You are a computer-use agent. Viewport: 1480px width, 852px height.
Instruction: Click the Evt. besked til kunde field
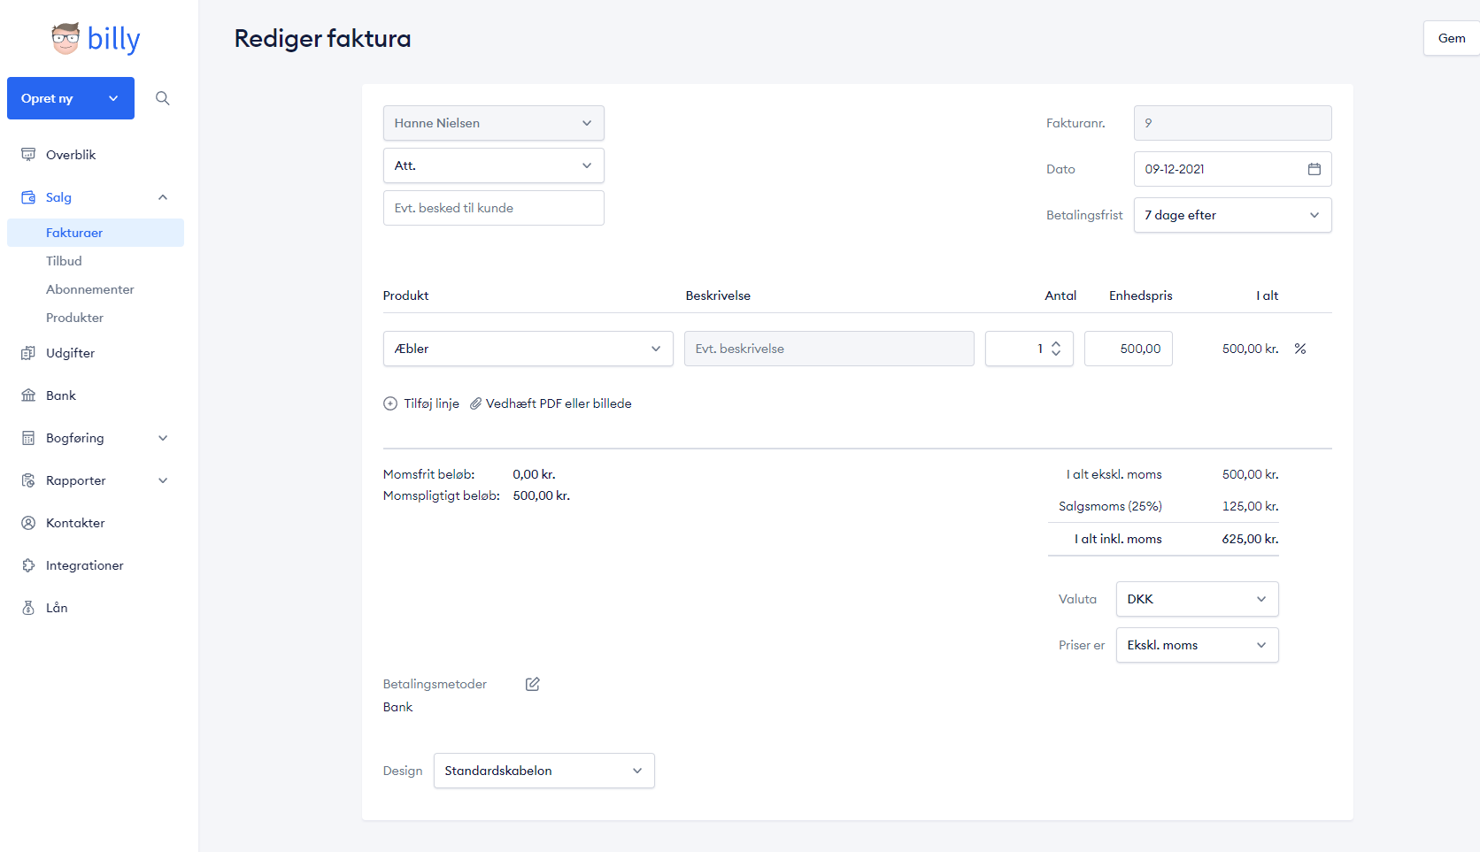pyautogui.click(x=494, y=208)
